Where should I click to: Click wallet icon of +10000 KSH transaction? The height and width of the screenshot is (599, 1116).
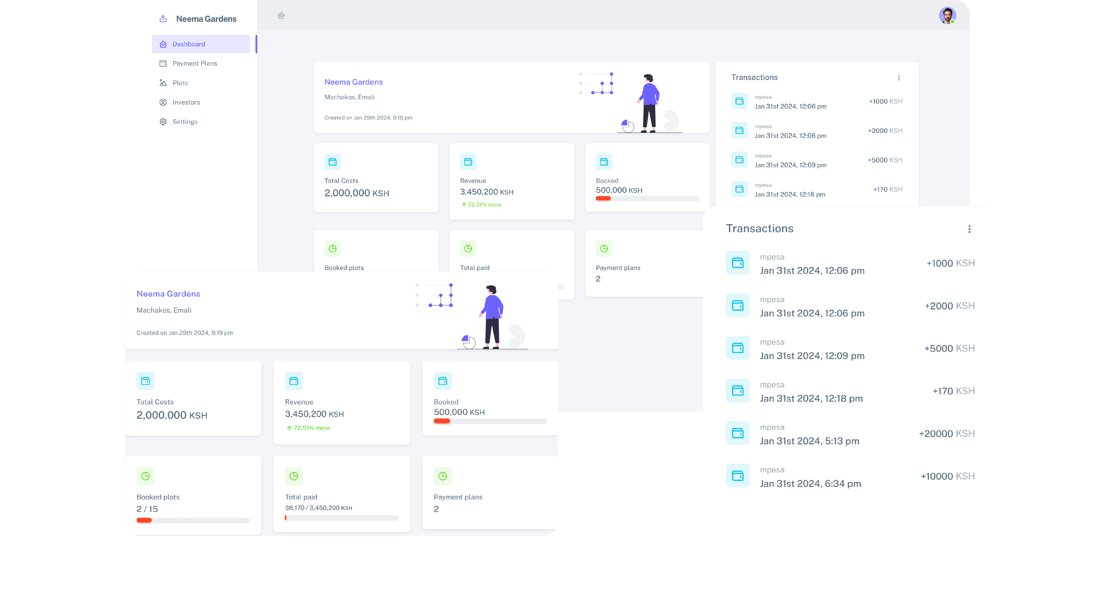(737, 476)
